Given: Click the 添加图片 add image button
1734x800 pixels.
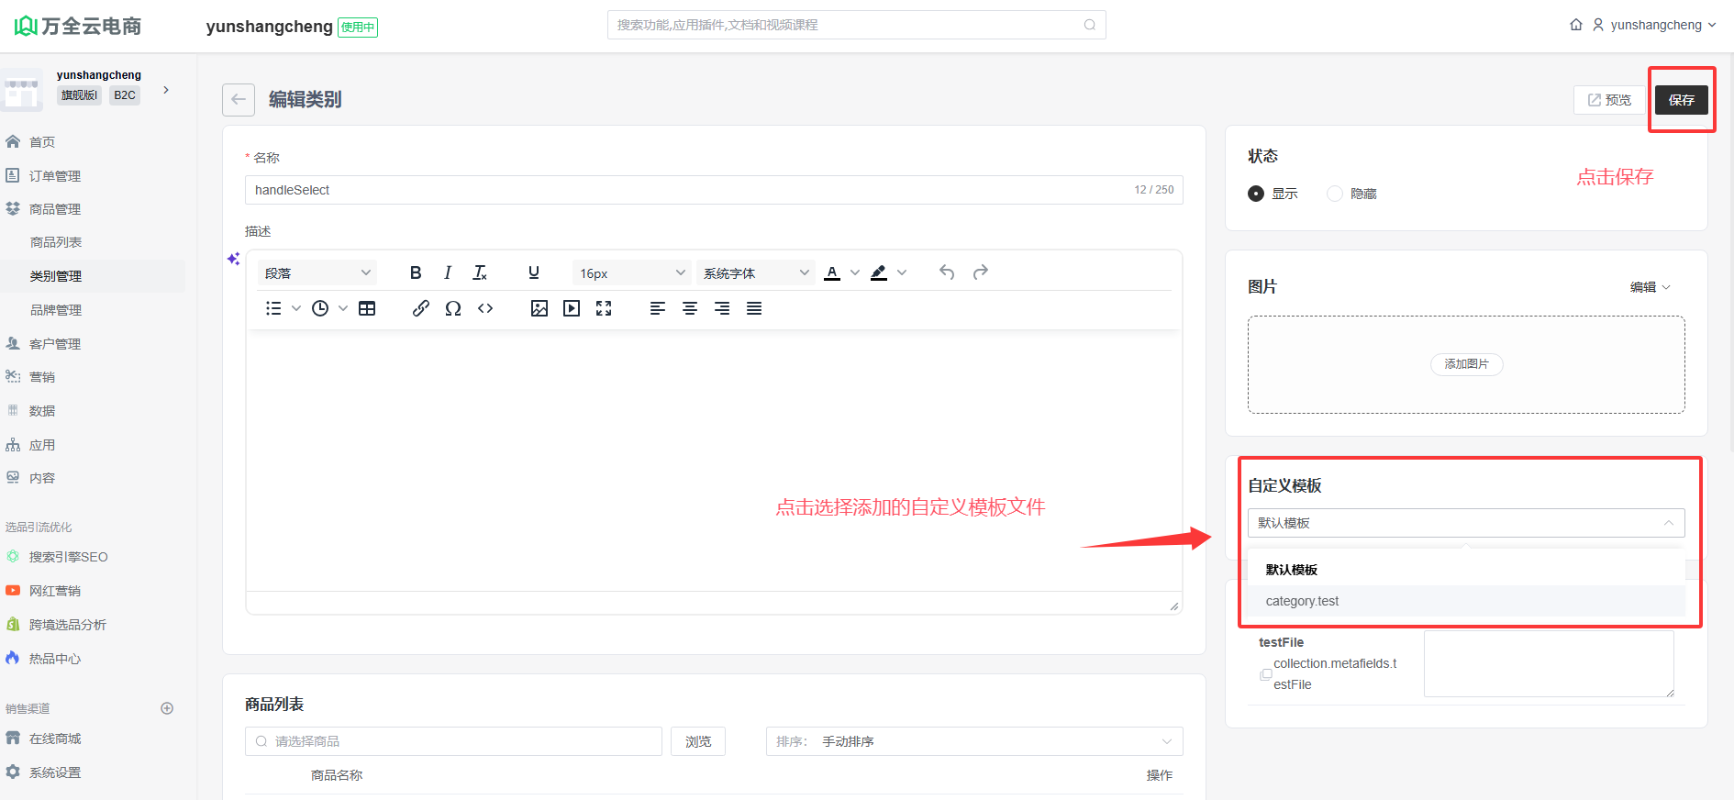Looking at the screenshot, I should 1466,364.
